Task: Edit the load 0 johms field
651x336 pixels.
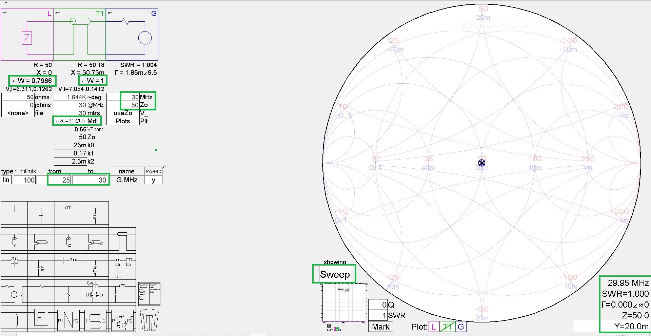Action: click(18, 105)
